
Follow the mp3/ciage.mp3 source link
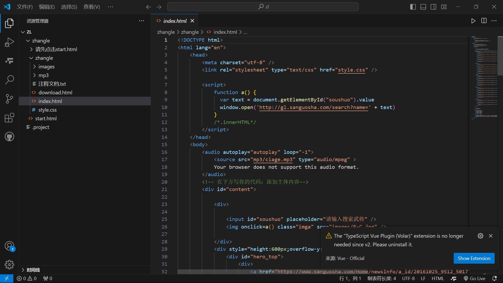tap(273, 160)
